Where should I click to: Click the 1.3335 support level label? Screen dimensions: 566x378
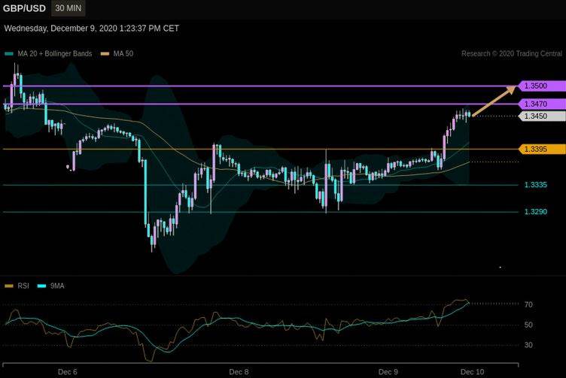point(536,185)
